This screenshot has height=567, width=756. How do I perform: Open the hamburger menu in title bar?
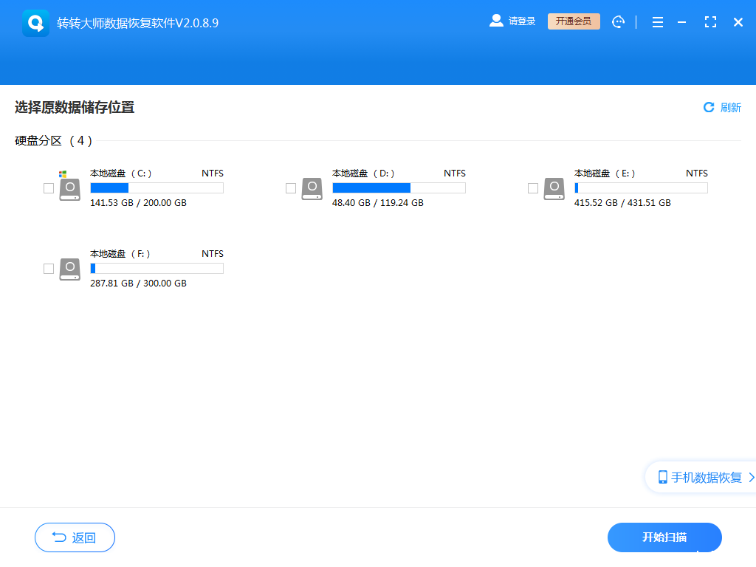[x=657, y=21]
